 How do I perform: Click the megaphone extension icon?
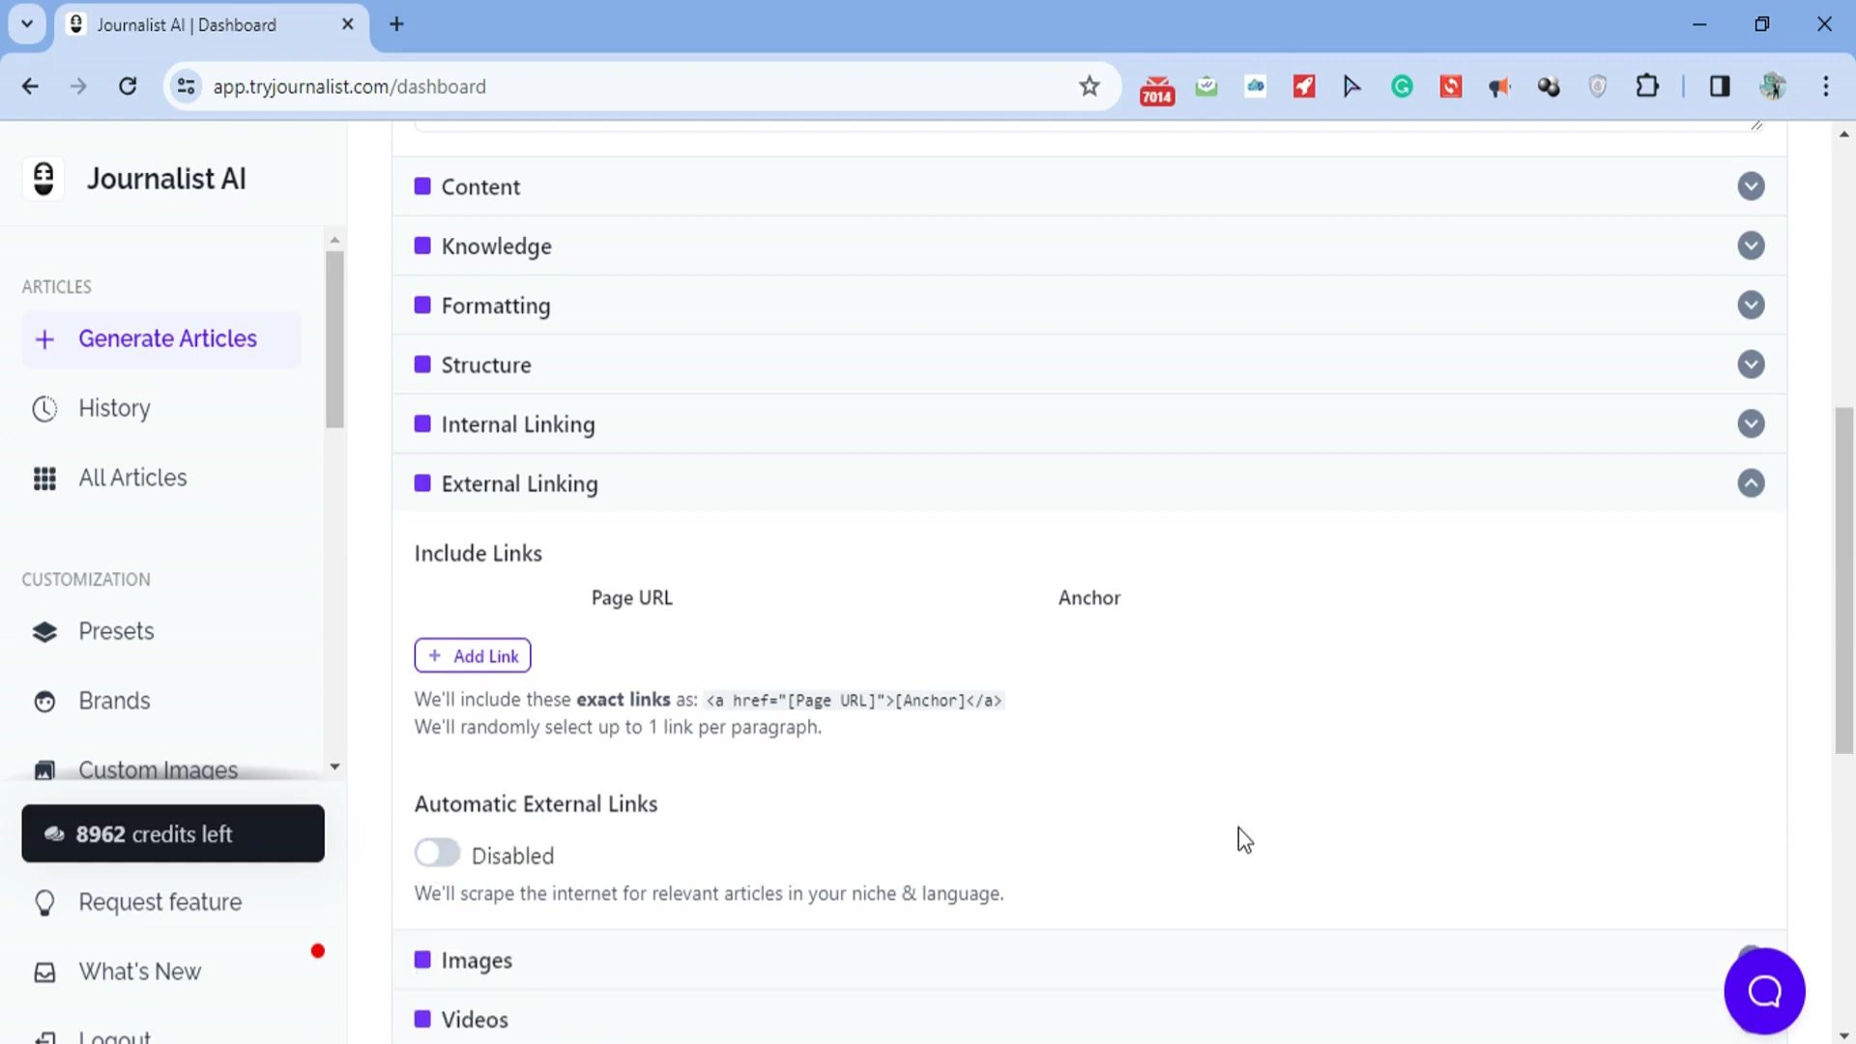(1499, 87)
